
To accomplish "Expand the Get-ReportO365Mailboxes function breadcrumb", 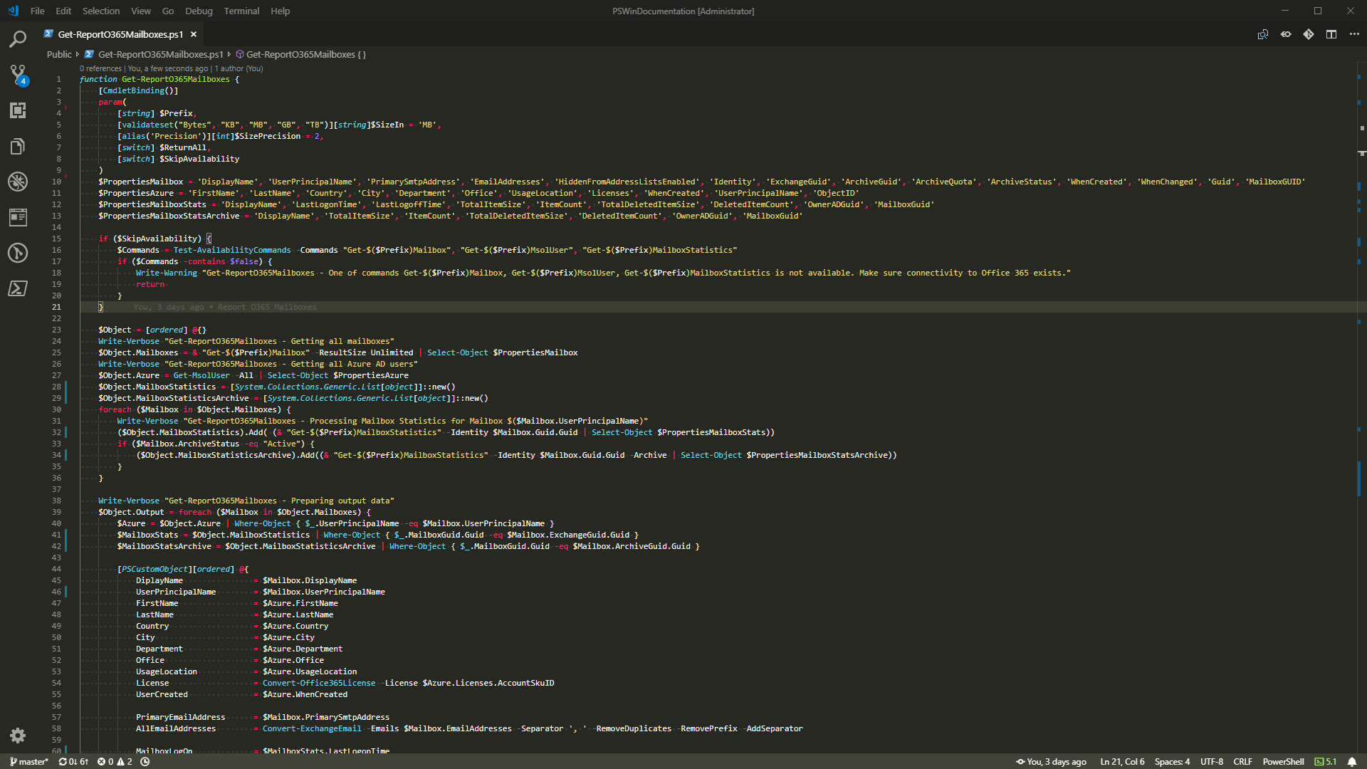I will pos(306,54).
